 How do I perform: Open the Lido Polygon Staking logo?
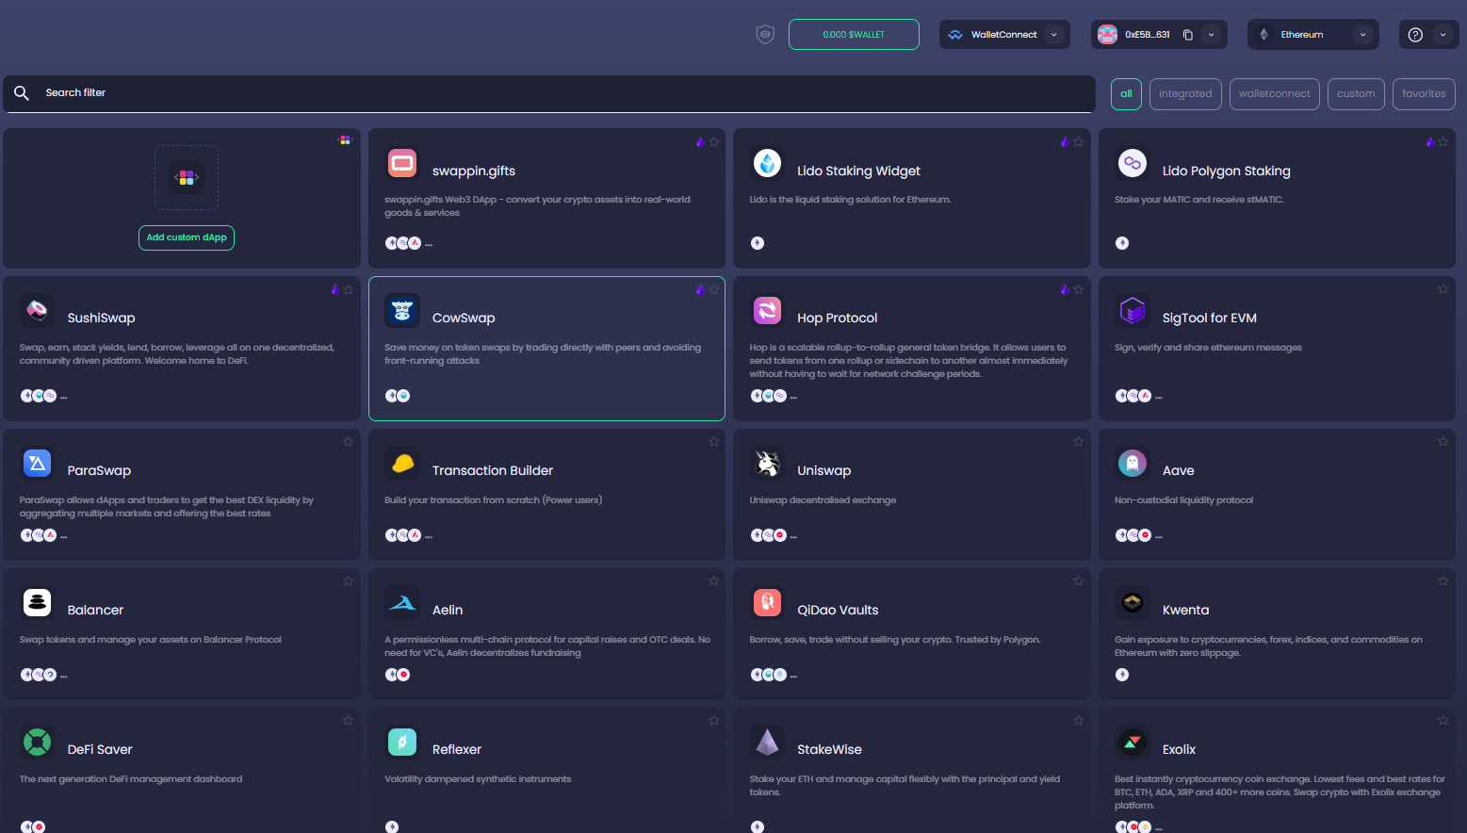(x=1133, y=163)
